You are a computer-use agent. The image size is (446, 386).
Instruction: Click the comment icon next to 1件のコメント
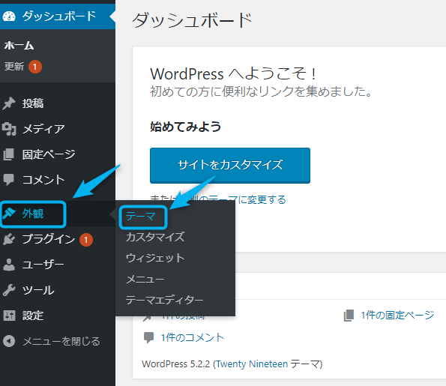coord(148,337)
